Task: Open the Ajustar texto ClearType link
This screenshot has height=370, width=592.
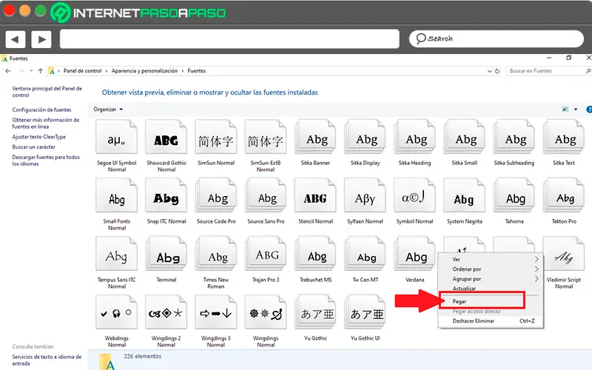Action: pos(39,137)
